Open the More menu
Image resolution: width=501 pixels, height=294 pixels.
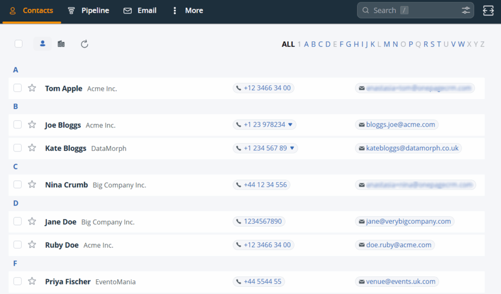187,10
